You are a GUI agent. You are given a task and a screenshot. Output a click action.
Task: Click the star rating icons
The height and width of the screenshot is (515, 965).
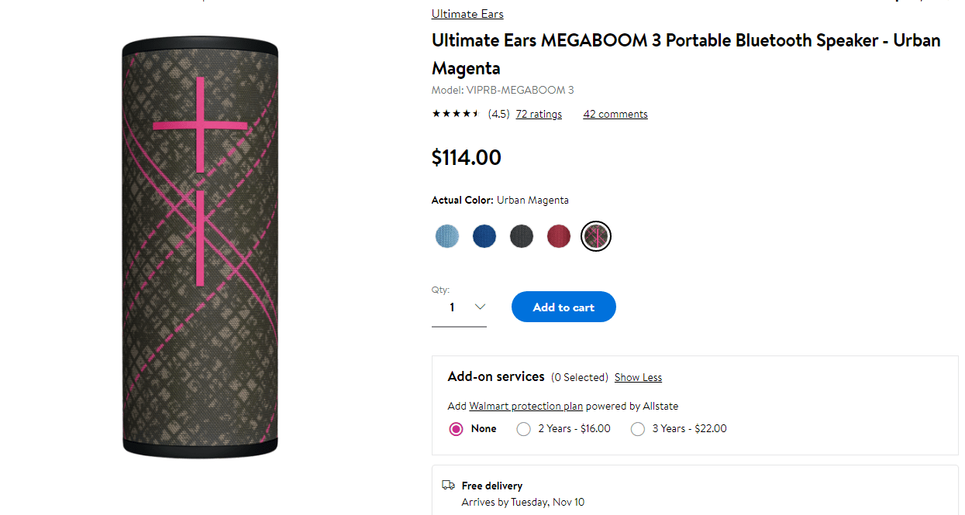(456, 114)
